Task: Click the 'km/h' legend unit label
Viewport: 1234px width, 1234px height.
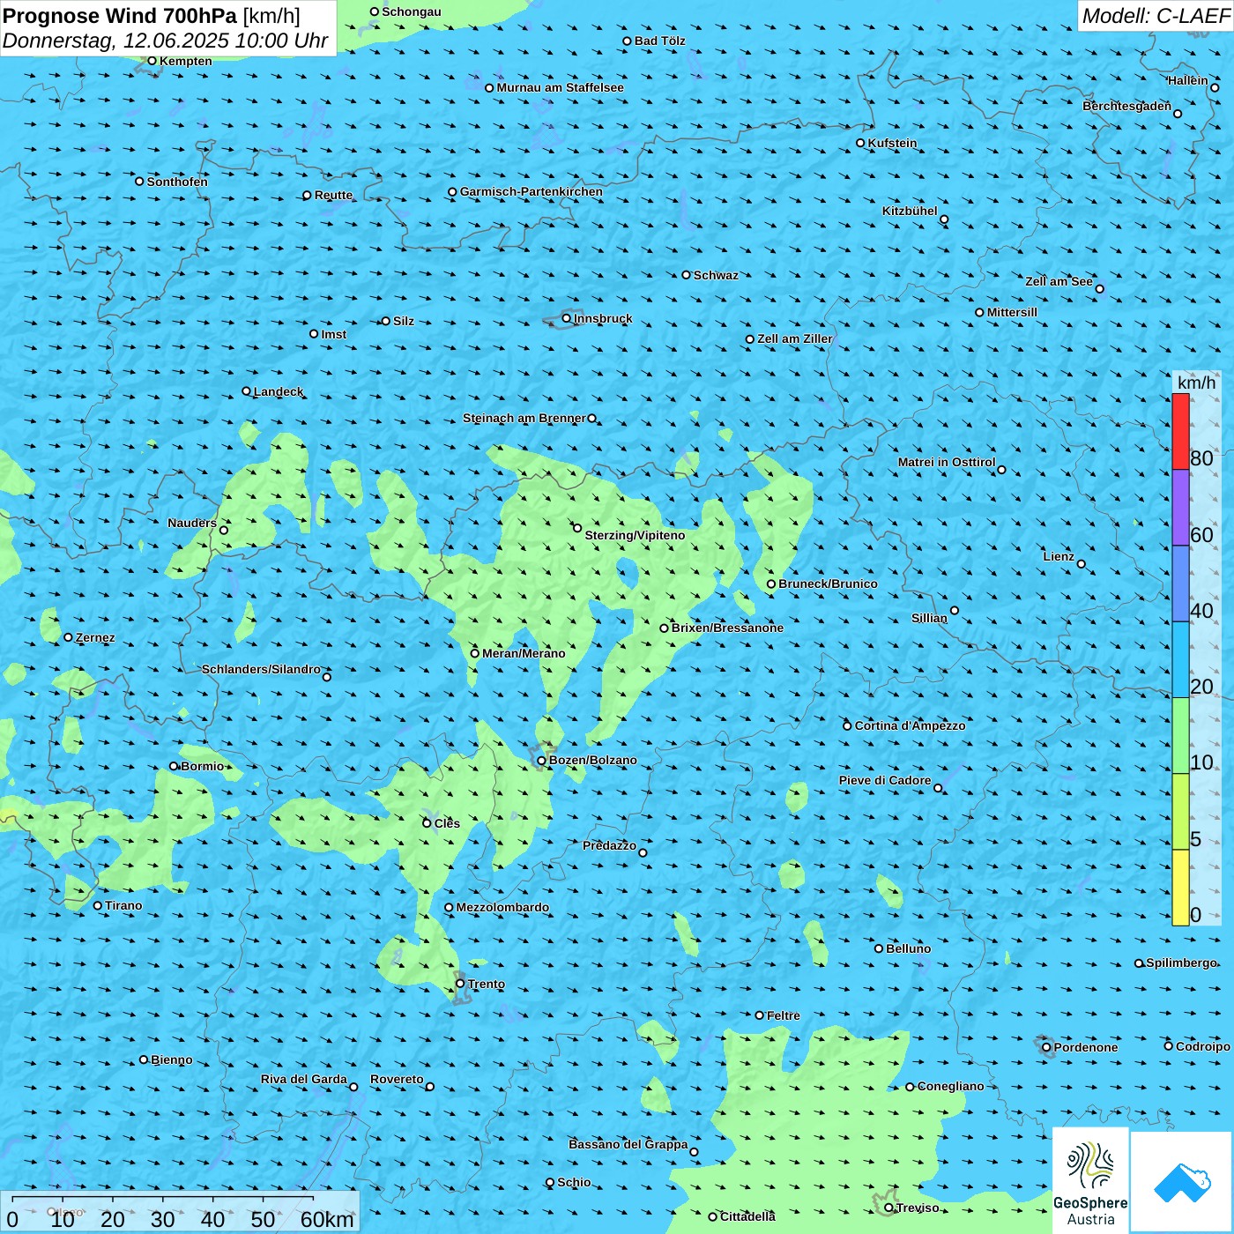Action: pos(1196,383)
